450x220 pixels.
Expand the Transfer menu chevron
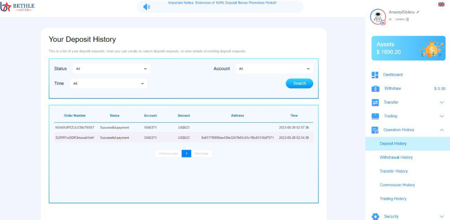coord(442,102)
